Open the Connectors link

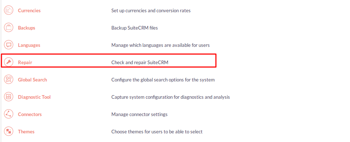30,114
